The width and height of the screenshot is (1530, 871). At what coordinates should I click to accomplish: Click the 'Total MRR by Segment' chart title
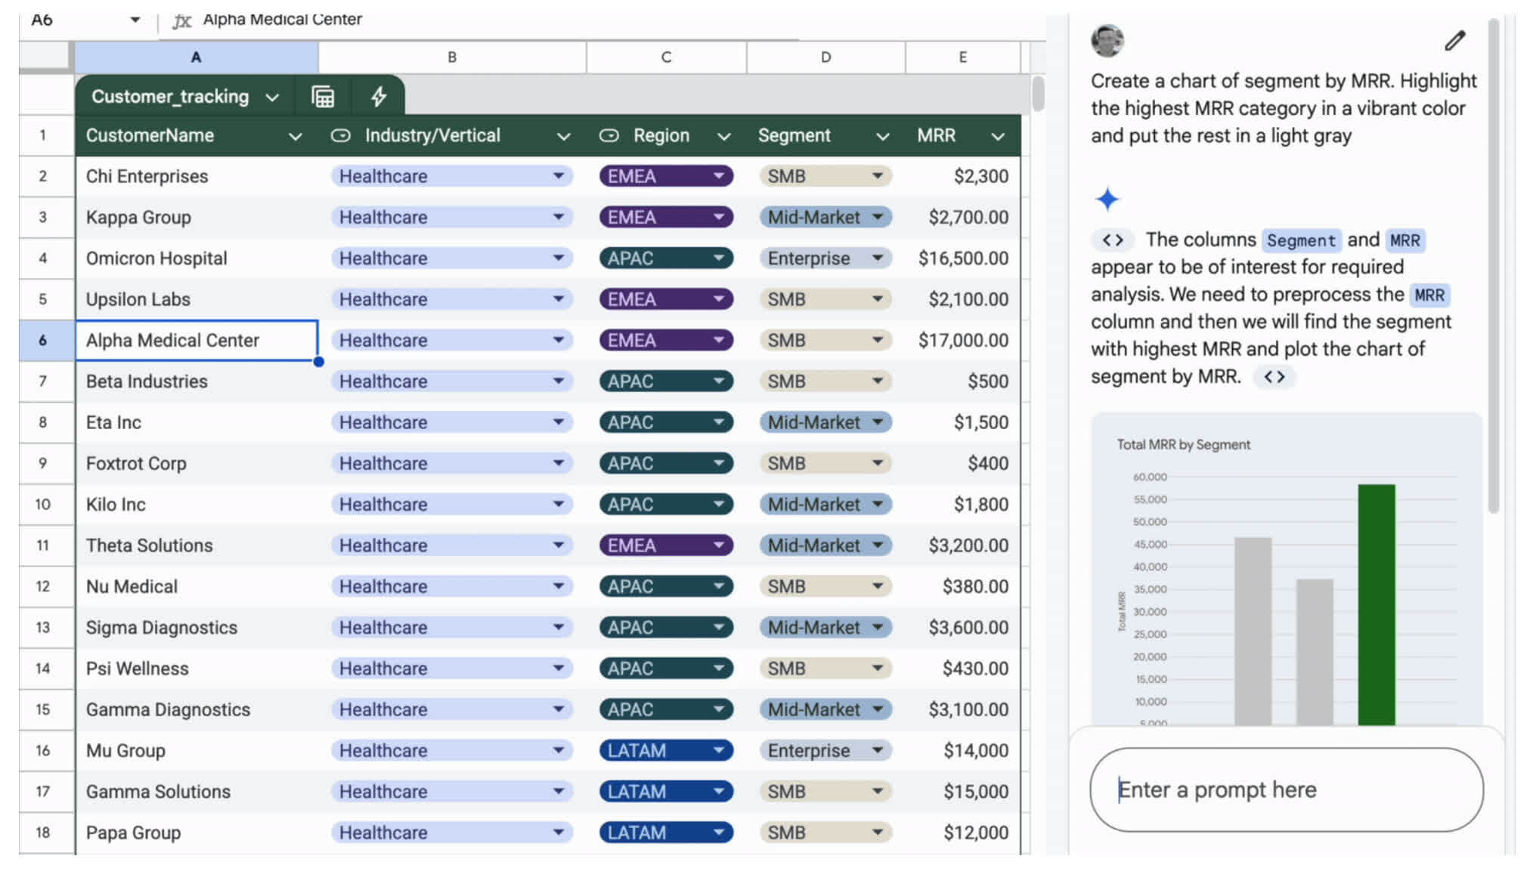[1183, 445]
